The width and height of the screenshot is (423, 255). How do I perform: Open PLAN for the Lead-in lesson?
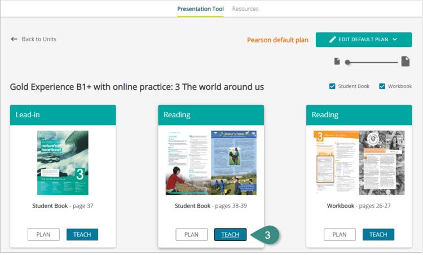43,235
